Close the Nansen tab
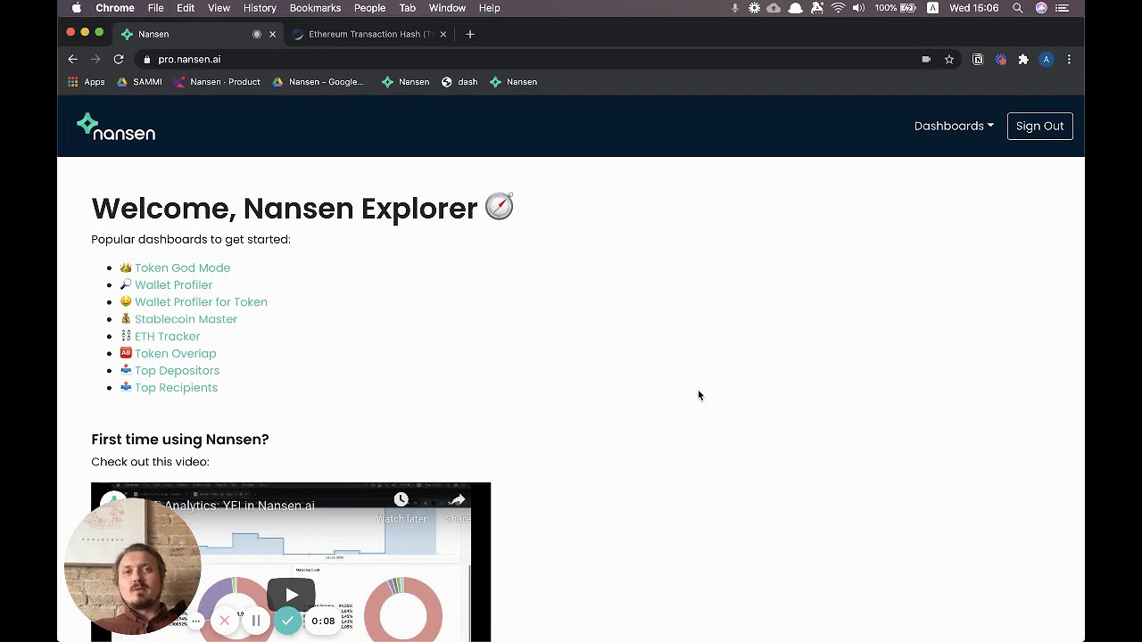Viewport: 1142px width, 642px height. [273, 34]
